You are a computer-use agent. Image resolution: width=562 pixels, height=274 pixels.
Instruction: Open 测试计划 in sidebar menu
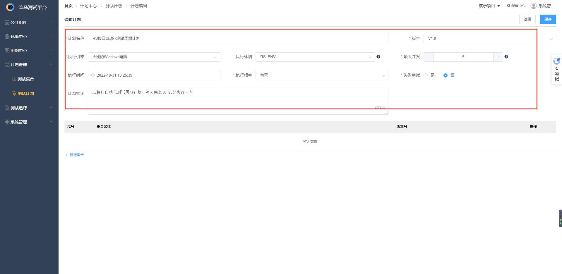26,94
